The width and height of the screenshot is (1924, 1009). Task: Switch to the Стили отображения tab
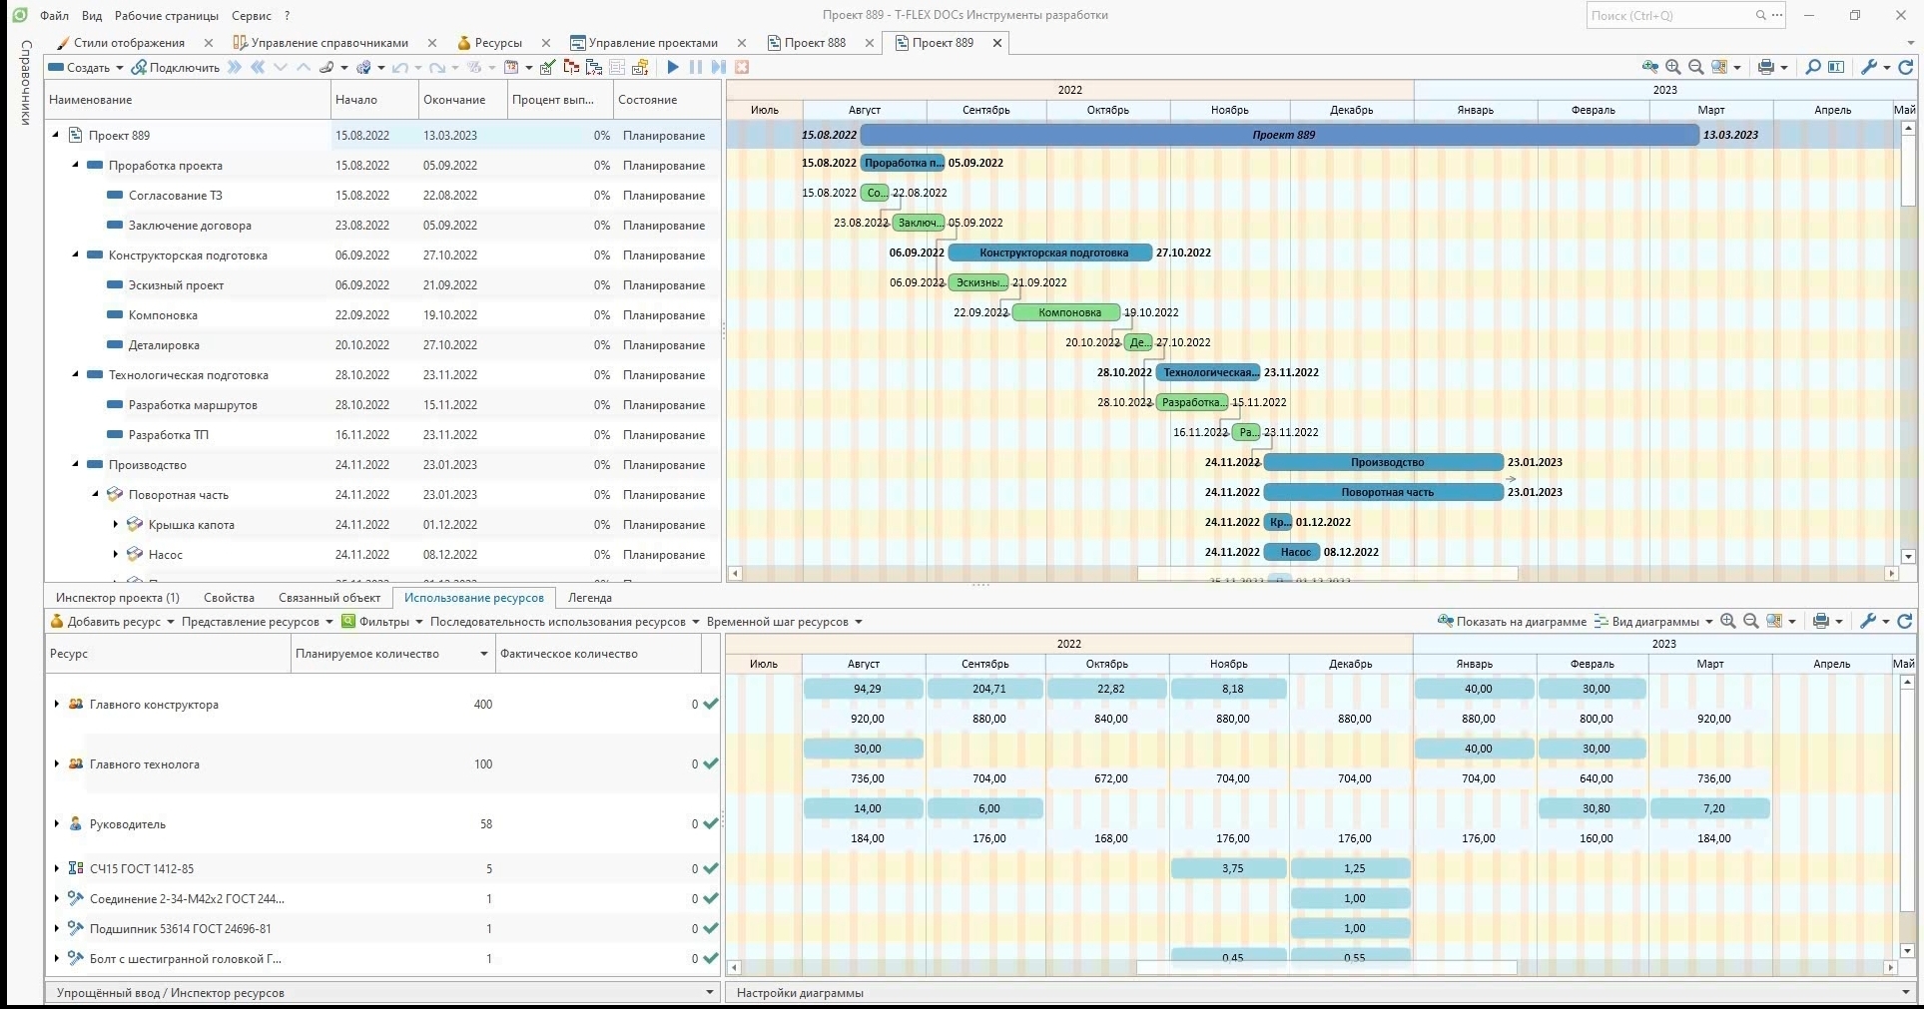[129, 43]
